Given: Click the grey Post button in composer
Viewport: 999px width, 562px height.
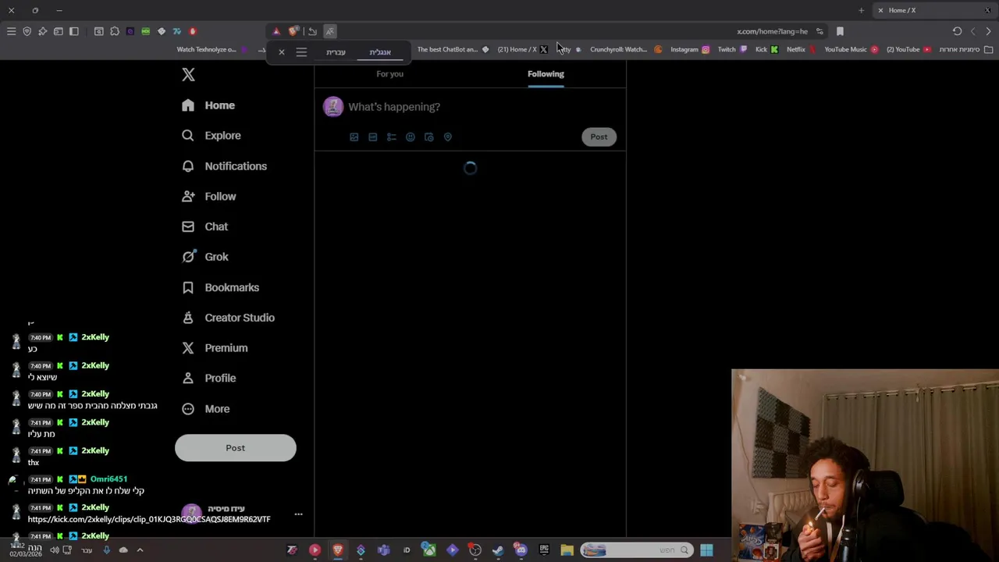Looking at the screenshot, I should tap(599, 137).
